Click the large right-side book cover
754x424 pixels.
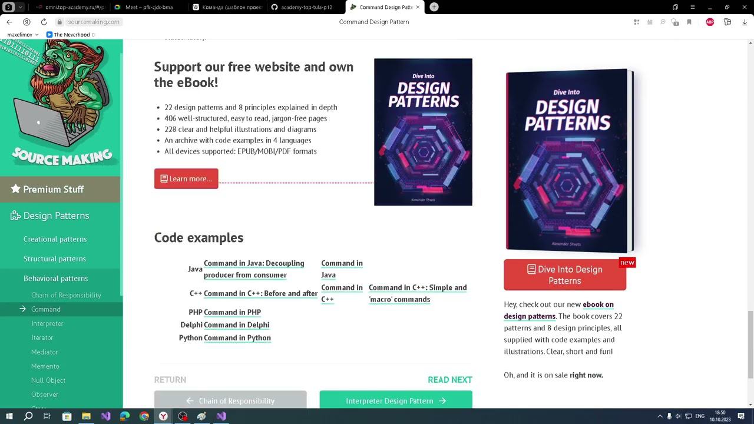click(570, 161)
